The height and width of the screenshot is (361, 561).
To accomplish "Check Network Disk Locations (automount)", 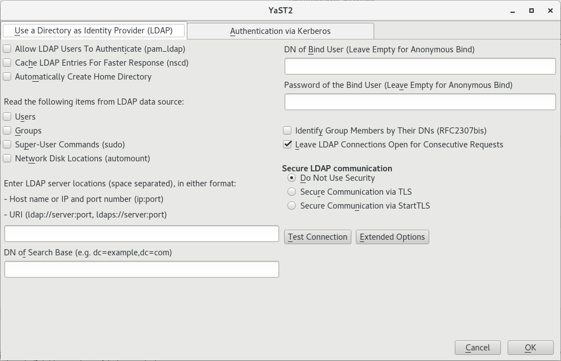I will pyautogui.click(x=7, y=159).
